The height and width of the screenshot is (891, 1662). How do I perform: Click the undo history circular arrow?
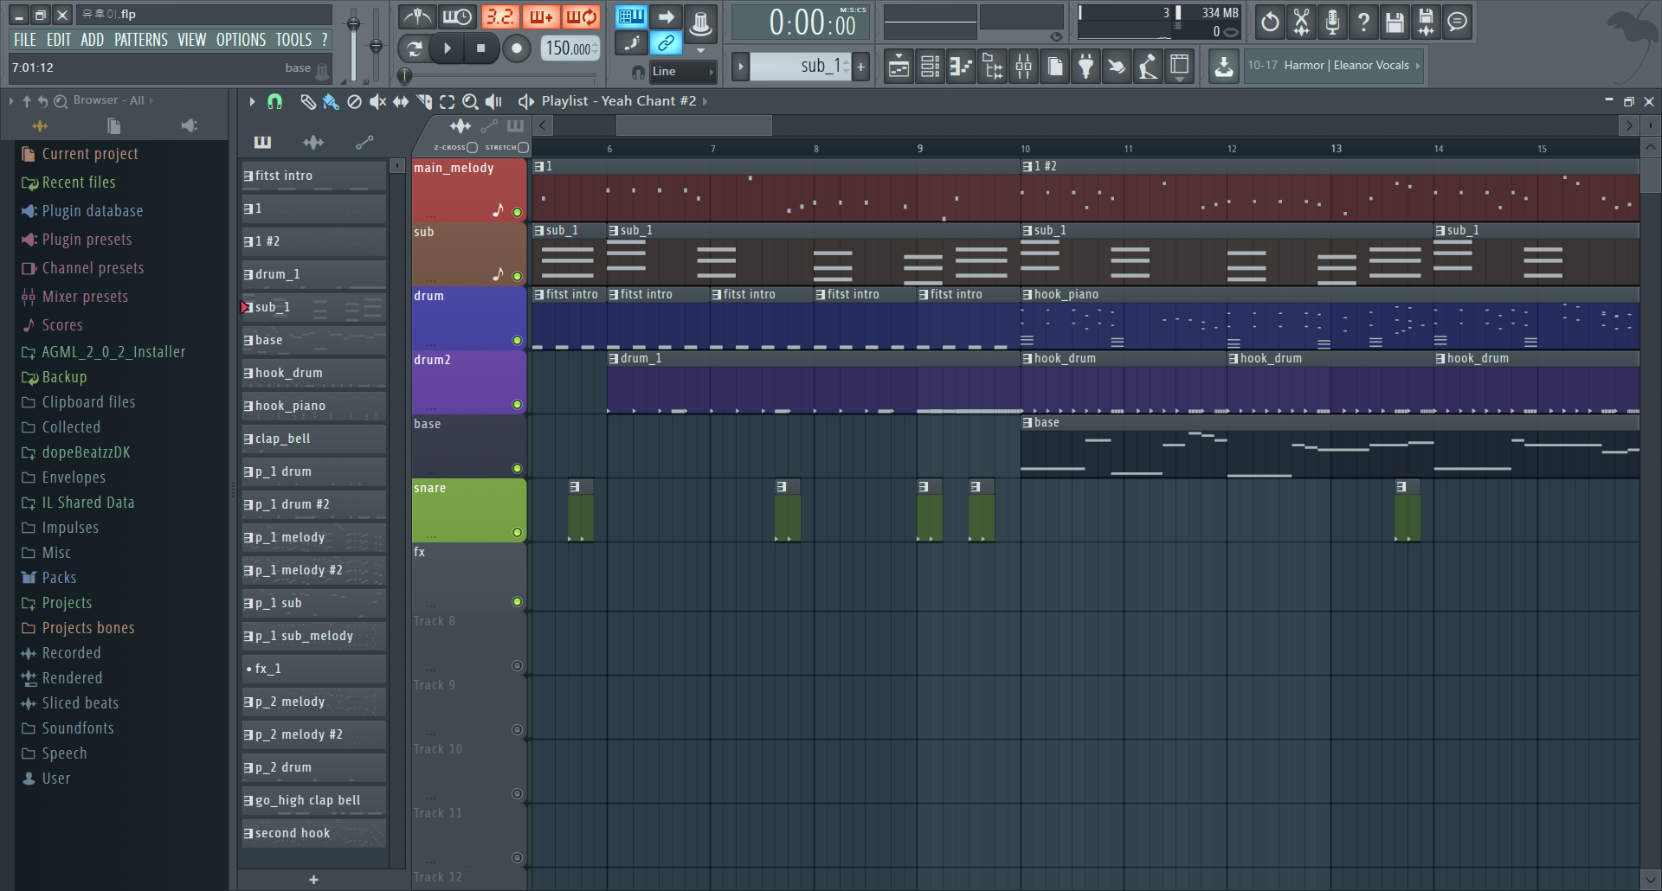pyautogui.click(x=1270, y=22)
